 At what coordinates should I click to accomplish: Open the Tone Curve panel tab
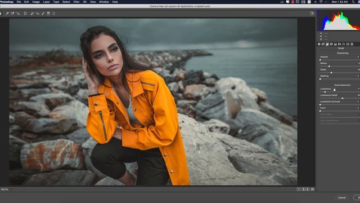pyautogui.click(x=323, y=44)
